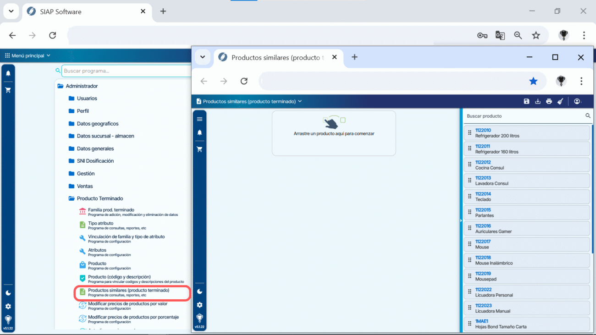This screenshot has width=596, height=335.
Task: Toggle dark mode moon in main menu sidebar
Action: 8,293
